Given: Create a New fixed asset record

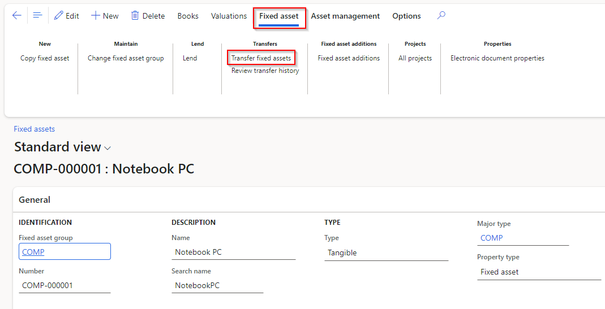Looking at the screenshot, I should pos(105,16).
